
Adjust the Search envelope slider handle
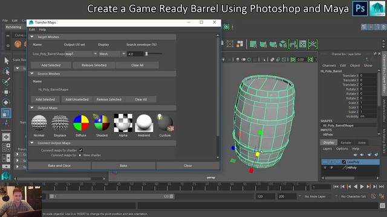pos(146,54)
